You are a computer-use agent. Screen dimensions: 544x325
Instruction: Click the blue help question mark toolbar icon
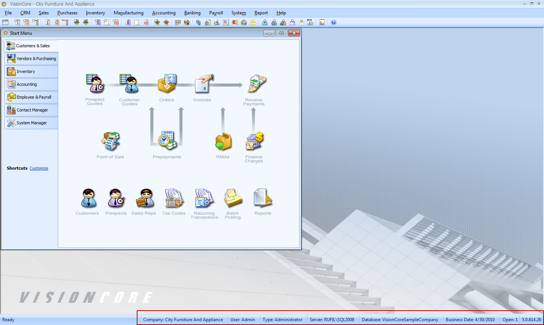(x=334, y=22)
